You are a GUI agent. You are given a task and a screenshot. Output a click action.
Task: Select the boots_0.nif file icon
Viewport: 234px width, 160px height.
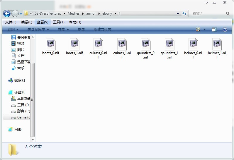click(x=51, y=44)
